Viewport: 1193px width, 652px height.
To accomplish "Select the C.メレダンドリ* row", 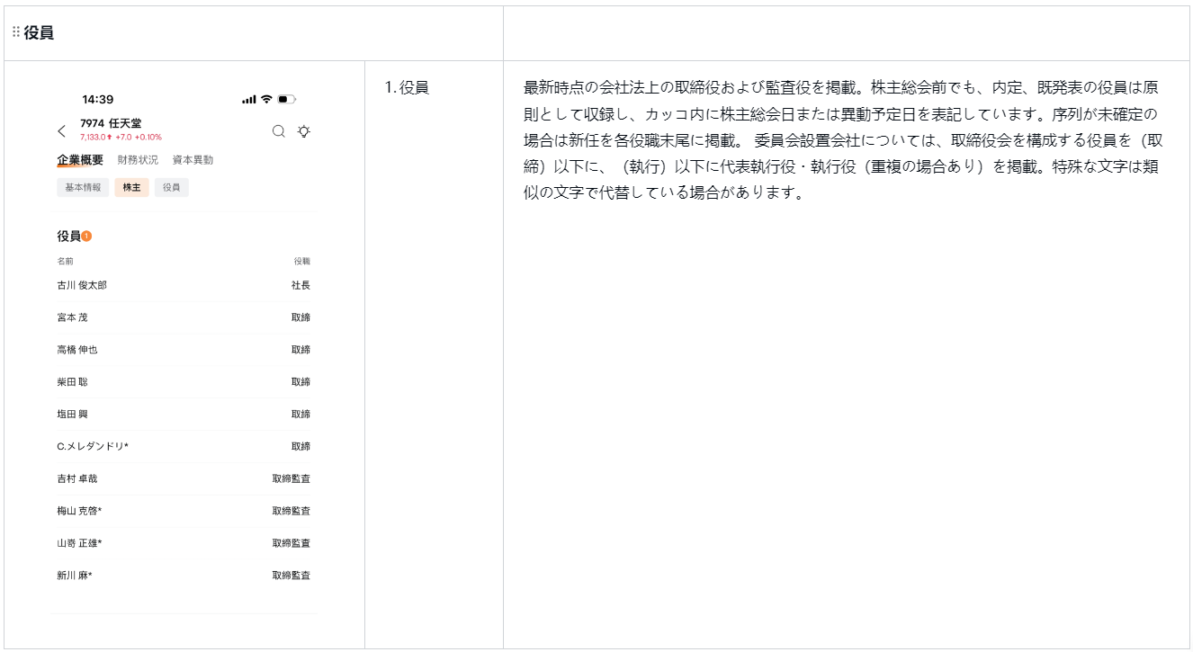I will [x=184, y=447].
